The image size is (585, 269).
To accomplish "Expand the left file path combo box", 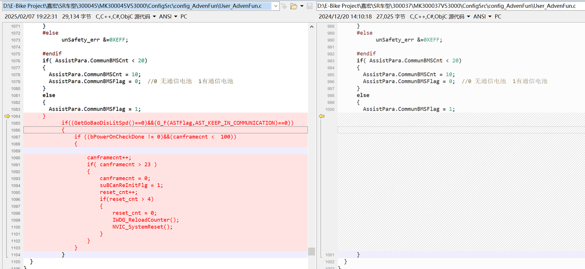I will 276,6.
